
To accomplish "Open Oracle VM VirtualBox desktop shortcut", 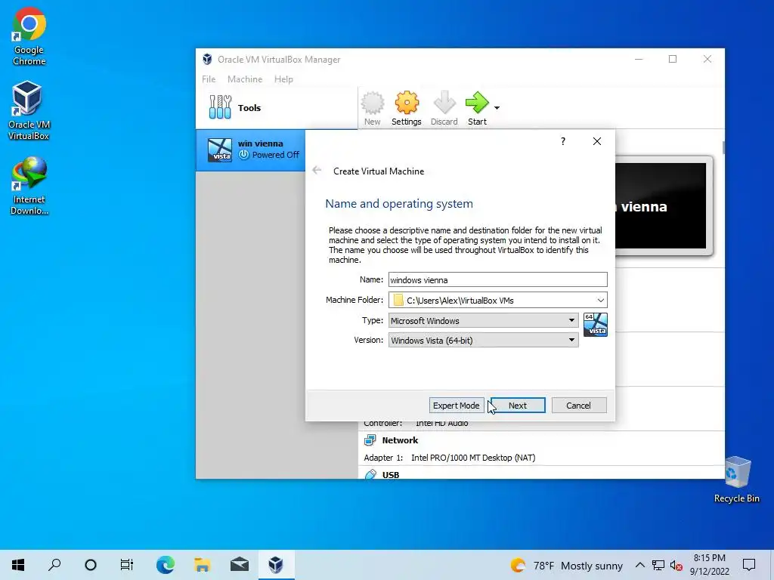I will [29, 110].
